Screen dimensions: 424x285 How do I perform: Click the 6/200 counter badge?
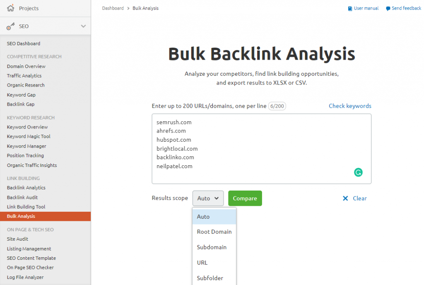277,106
